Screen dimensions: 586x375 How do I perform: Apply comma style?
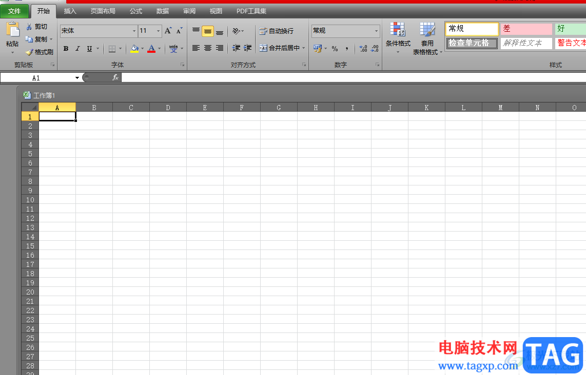point(347,49)
